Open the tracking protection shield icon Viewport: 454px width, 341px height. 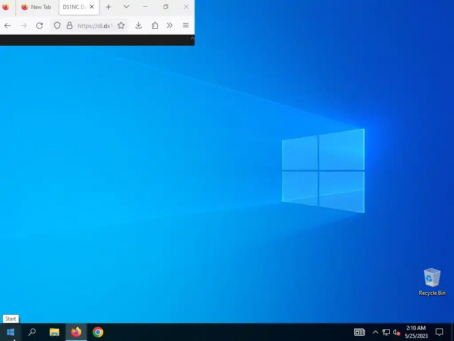coord(57,25)
